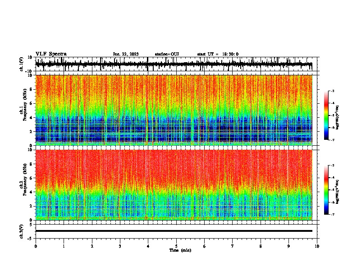Click time axis tick label "5"
This screenshot has width=357, height=276.
tap(176, 246)
